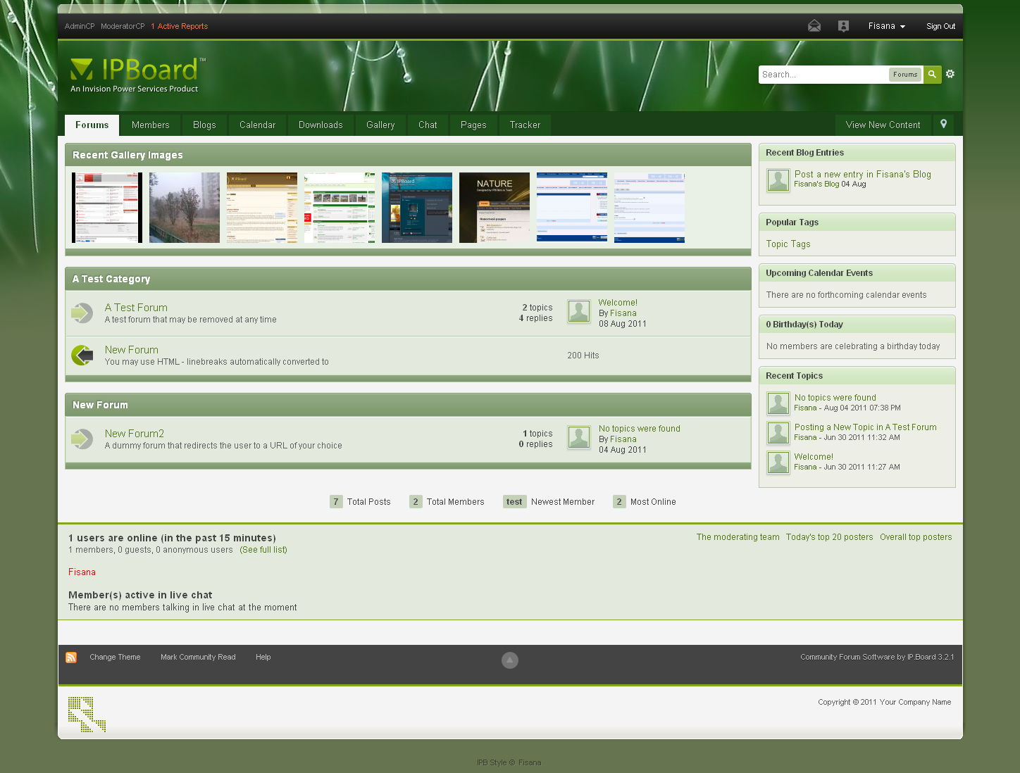Open the Downloads tab
1020x773 pixels.
pos(321,125)
